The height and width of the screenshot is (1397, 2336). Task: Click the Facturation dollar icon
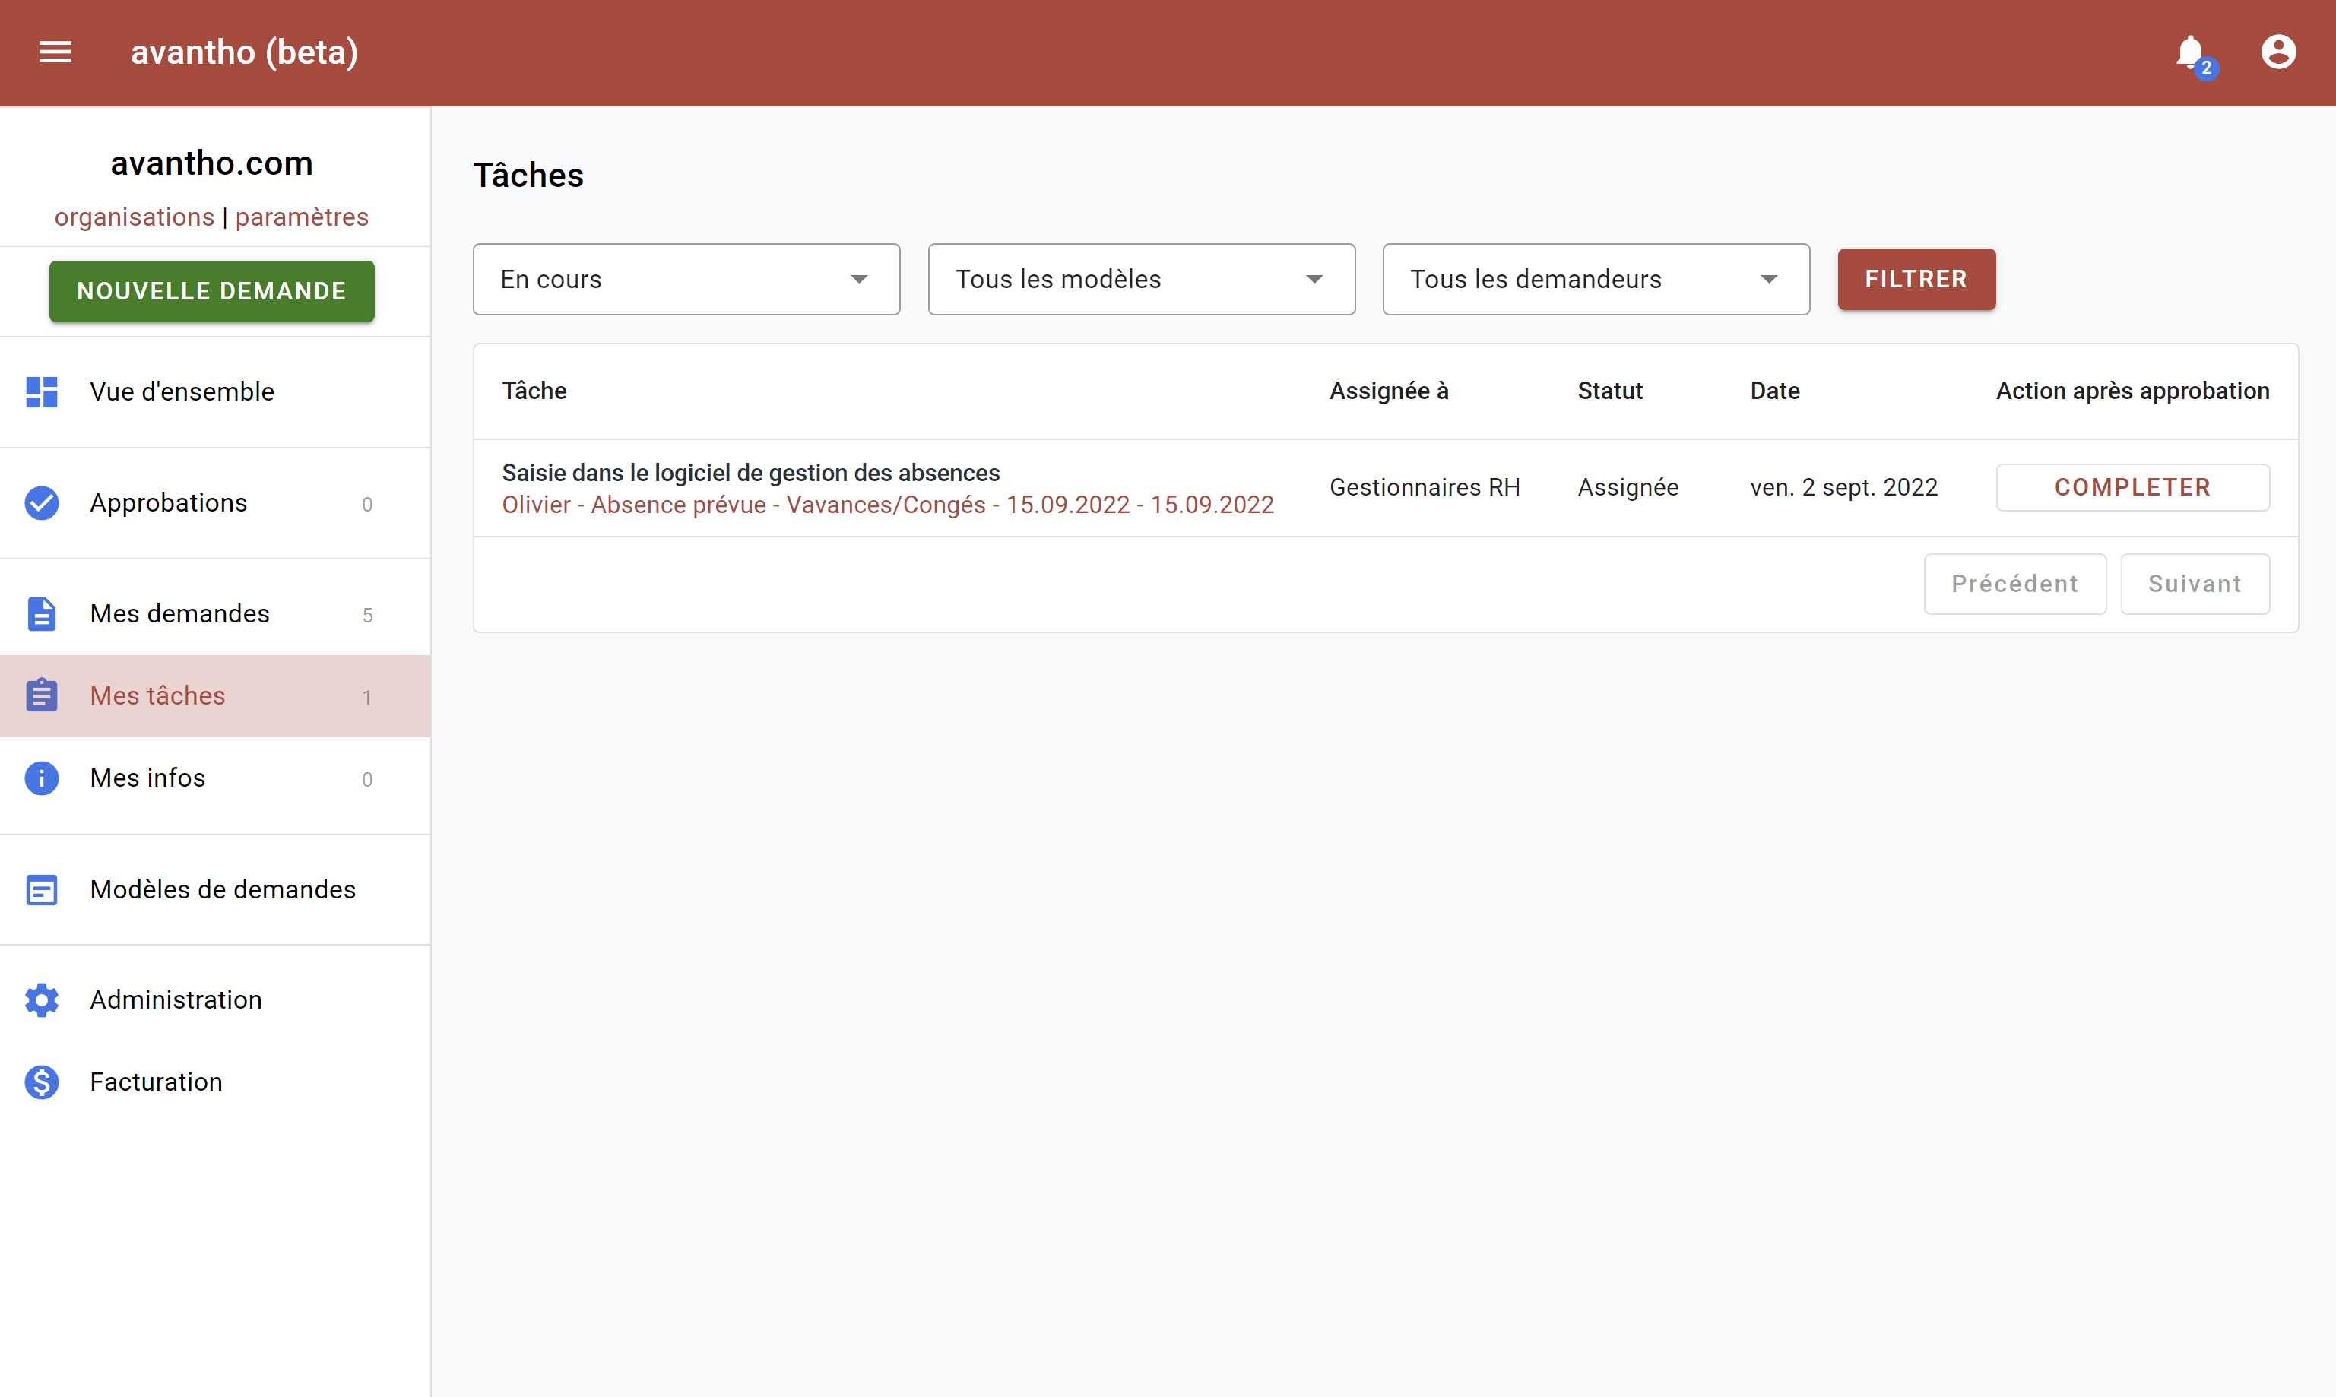[x=41, y=1082]
